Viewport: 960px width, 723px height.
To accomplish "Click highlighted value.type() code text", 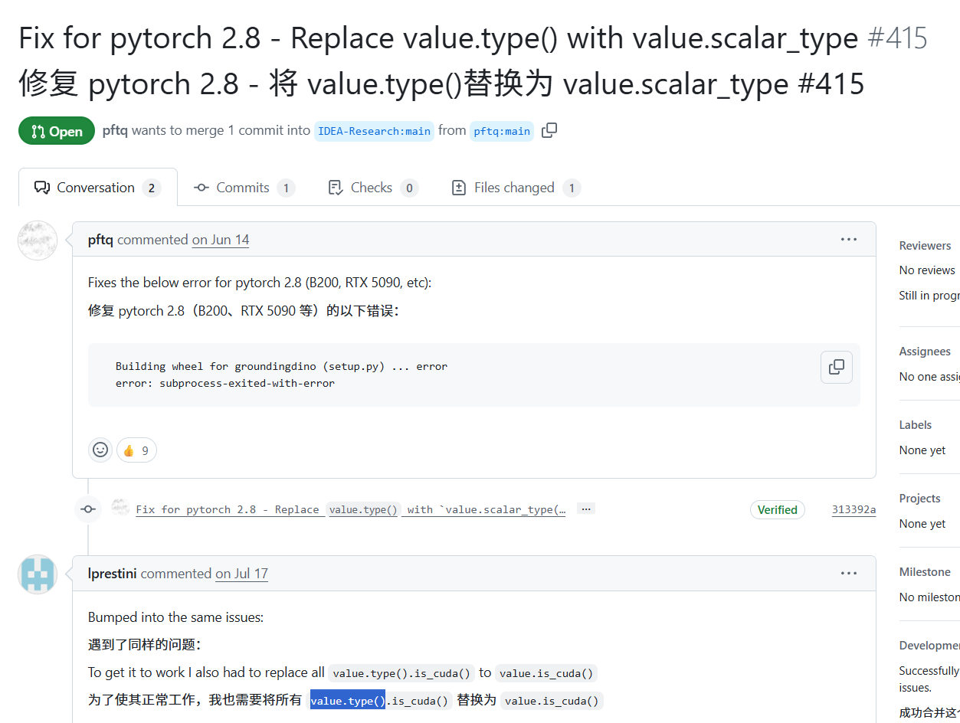I will pos(347,701).
